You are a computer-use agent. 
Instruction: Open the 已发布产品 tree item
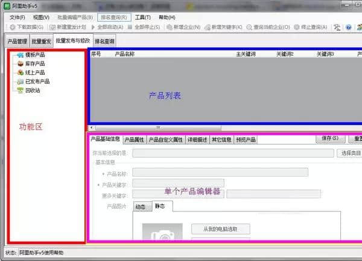click(x=37, y=81)
